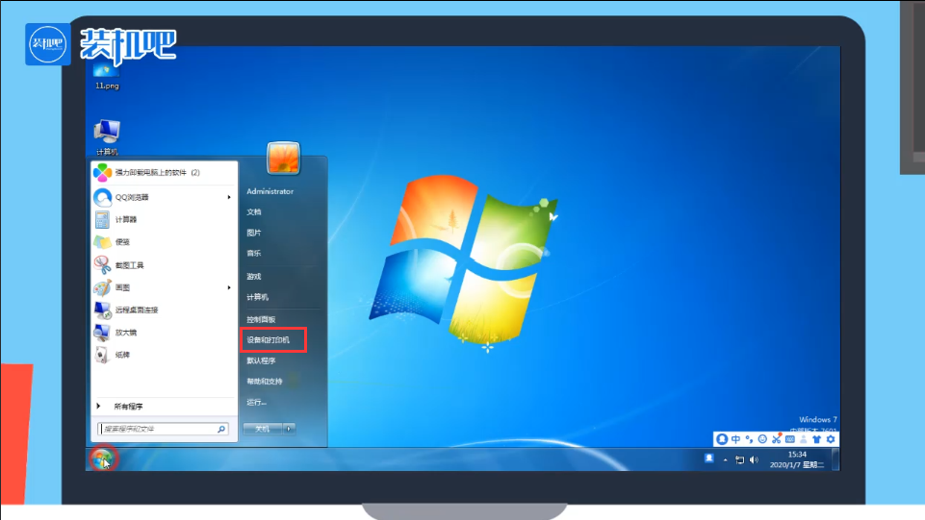The height and width of the screenshot is (520, 925).
Task: Expand the 画图 (Paint) jump list arrow
Action: pos(229,287)
